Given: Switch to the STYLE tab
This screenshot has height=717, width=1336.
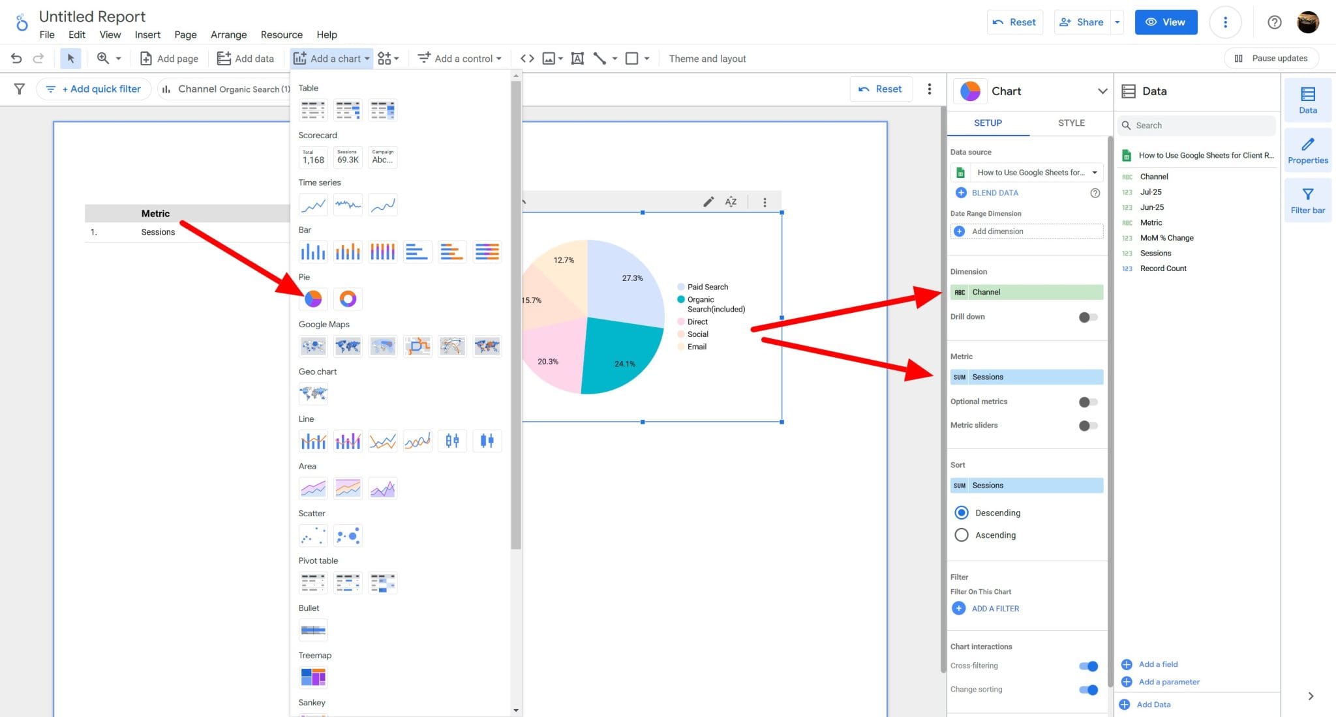Looking at the screenshot, I should coord(1070,123).
